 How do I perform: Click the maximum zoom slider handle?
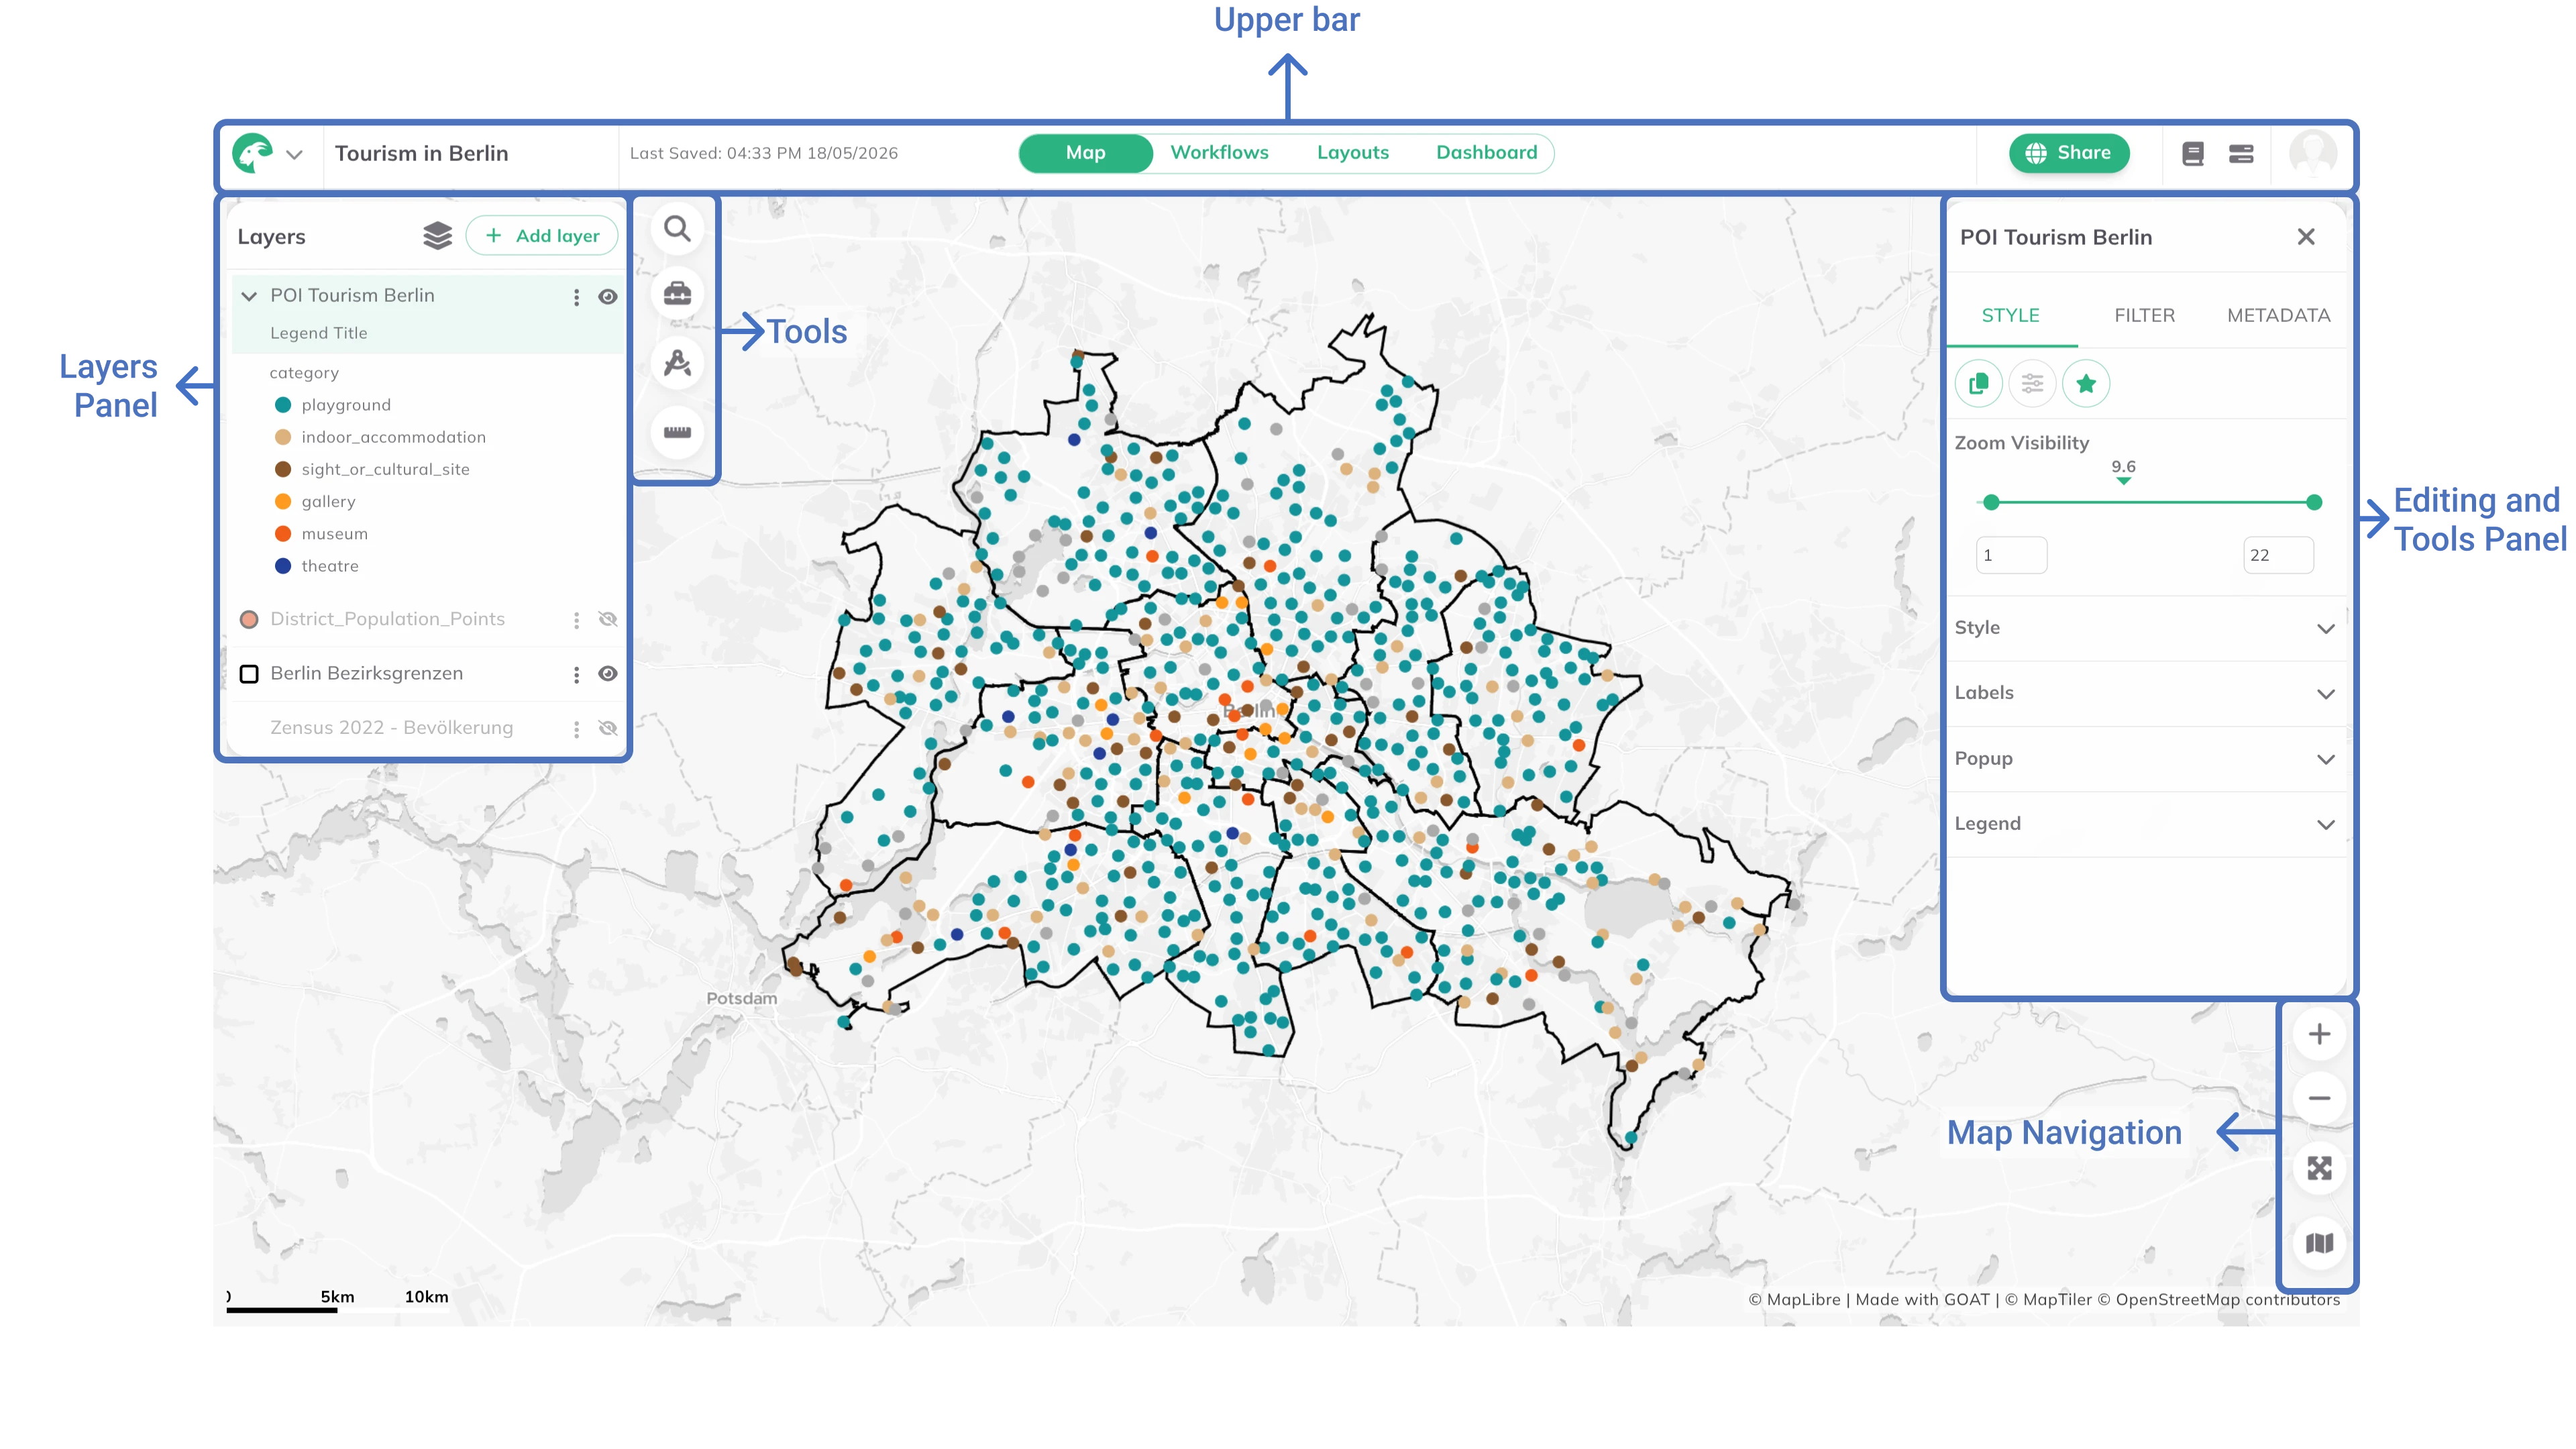point(2314,503)
